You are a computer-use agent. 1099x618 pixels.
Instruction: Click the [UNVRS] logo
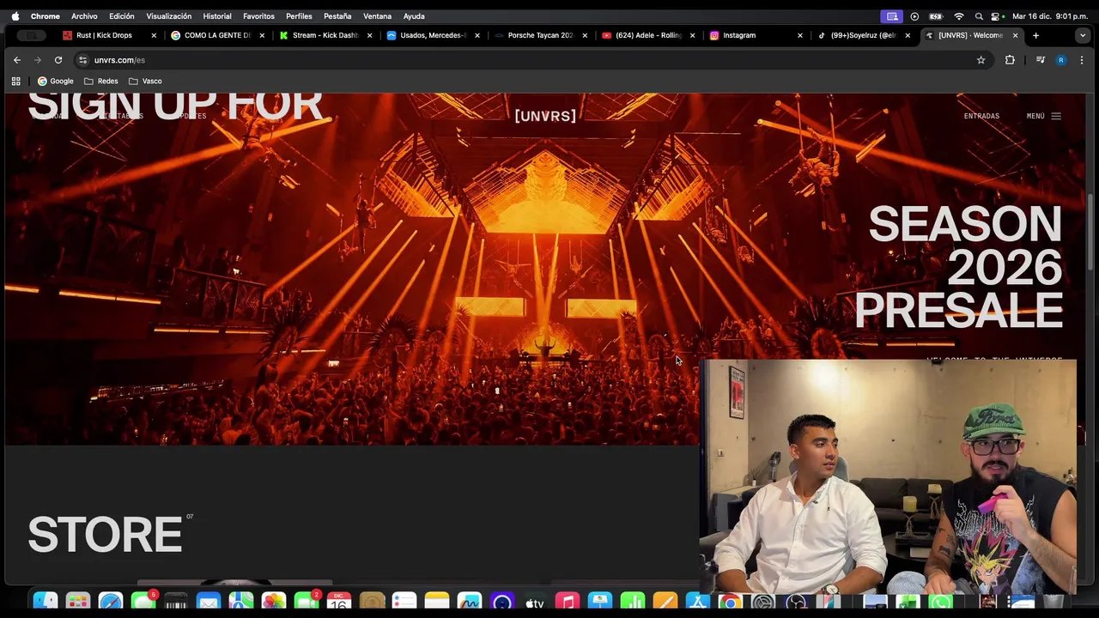coord(545,116)
